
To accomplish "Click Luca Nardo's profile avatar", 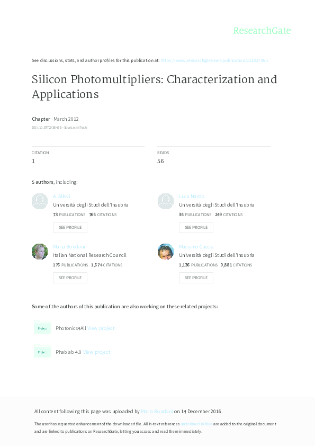I will (166, 201).
